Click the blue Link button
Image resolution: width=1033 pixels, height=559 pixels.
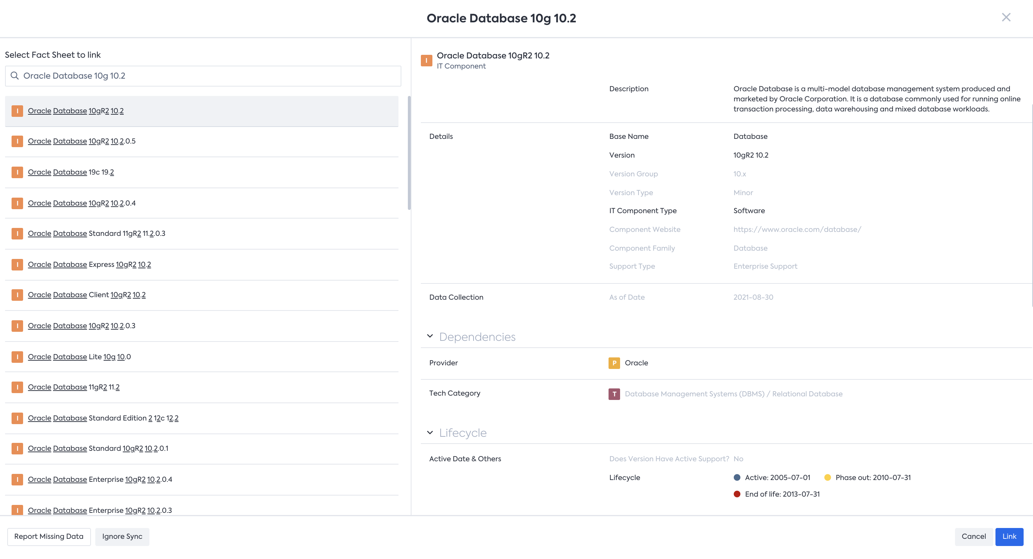1009,537
